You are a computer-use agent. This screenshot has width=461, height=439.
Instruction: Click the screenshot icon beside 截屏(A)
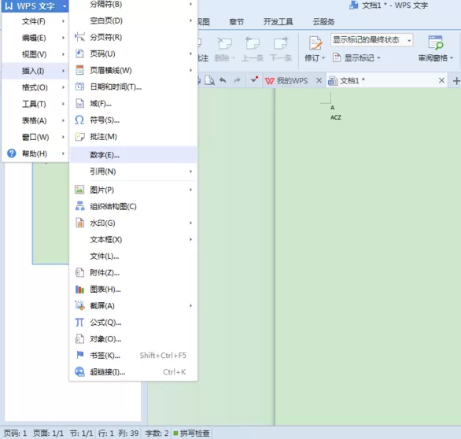(x=79, y=305)
